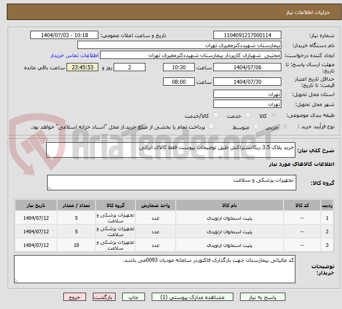This screenshot has height=309, width=342.
Task: Toggle the Islamic treasury payment checkbox
Action: coord(211,126)
